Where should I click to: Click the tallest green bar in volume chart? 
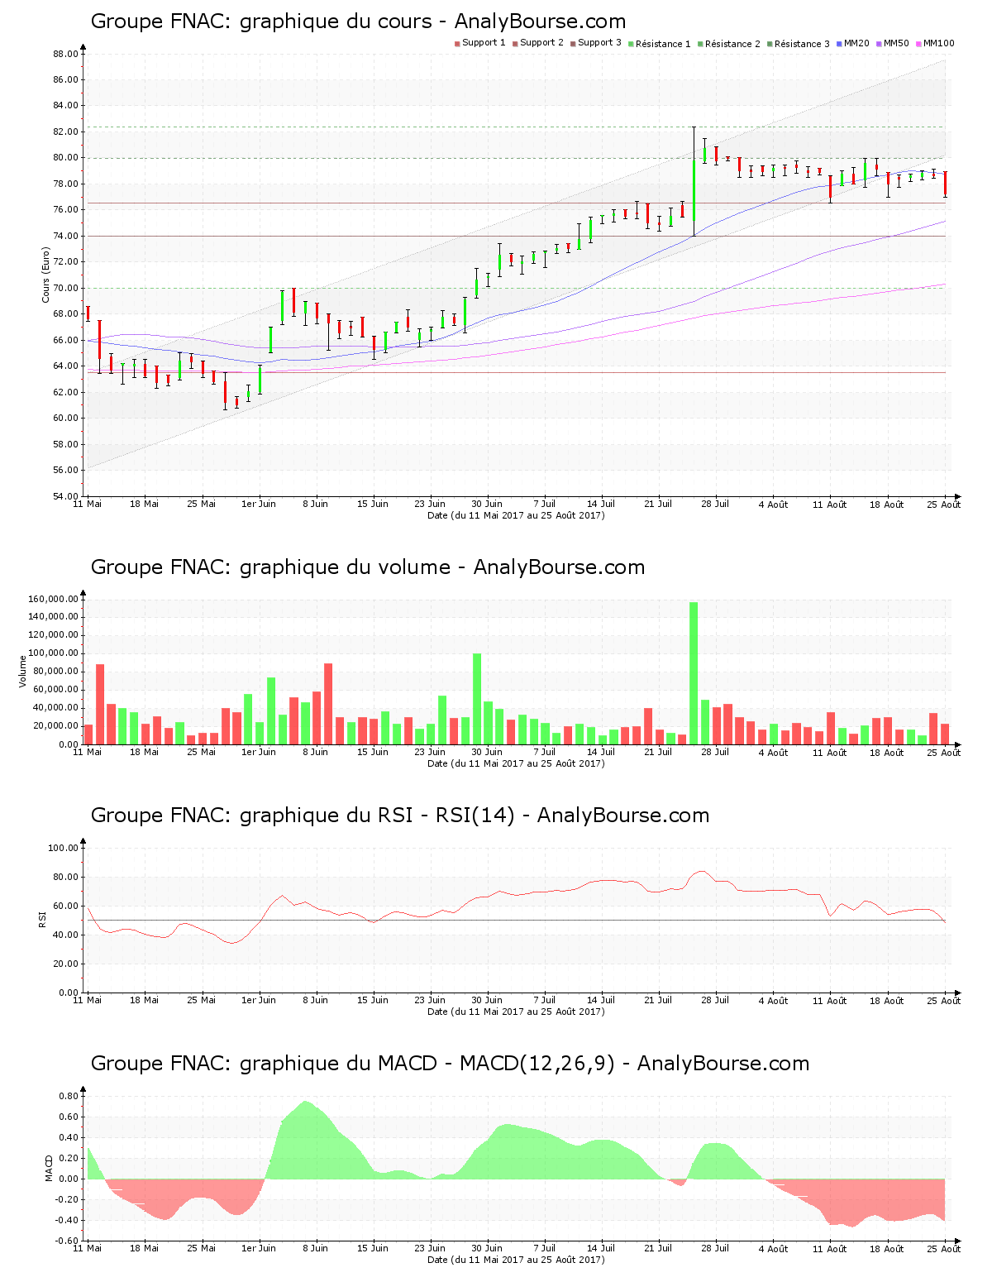click(694, 673)
